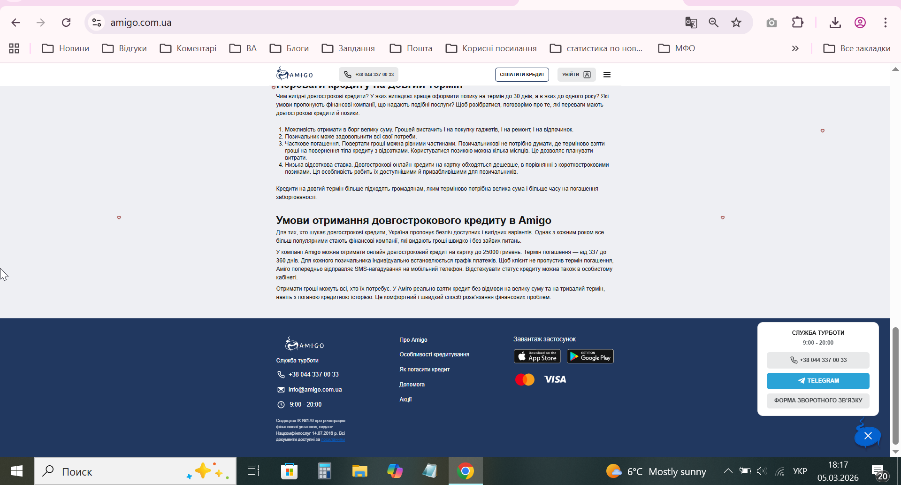Open the Chrome apps grid shortcut
Viewport: 901px width, 485px height.
click(x=14, y=48)
